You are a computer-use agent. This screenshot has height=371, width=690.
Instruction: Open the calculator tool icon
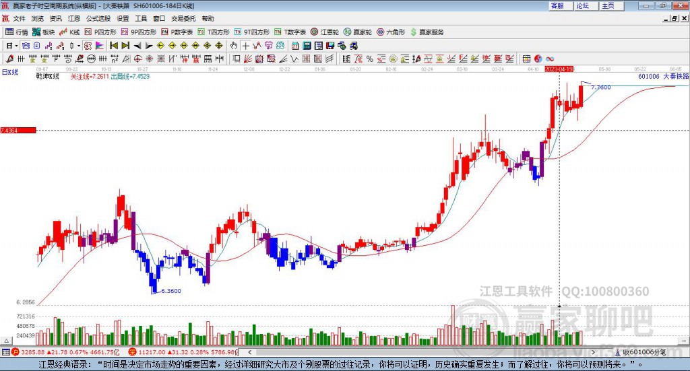coord(307,46)
